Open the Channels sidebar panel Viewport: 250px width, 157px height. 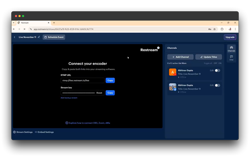point(231,49)
